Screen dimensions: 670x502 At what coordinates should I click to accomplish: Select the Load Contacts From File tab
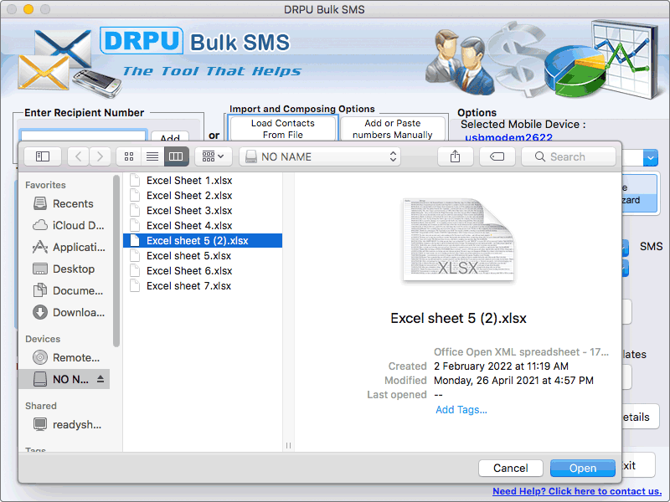(x=281, y=127)
